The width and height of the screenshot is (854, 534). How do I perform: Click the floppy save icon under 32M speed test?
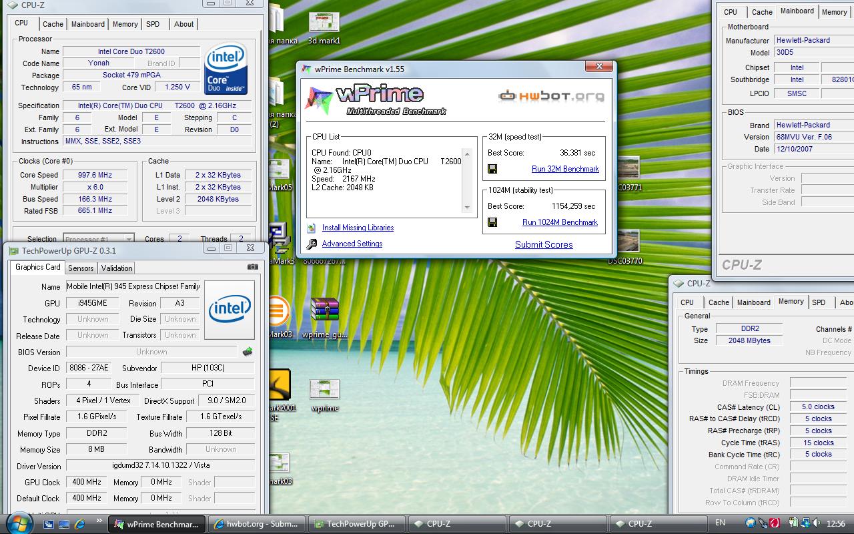[x=492, y=169]
